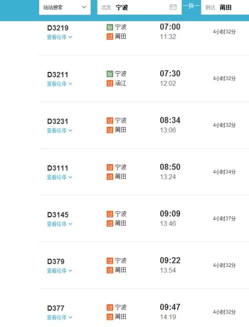249x327 pixels.
Task: Click the orange 过 icon beside 莆田 on D3219
Action: pos(110,37)
